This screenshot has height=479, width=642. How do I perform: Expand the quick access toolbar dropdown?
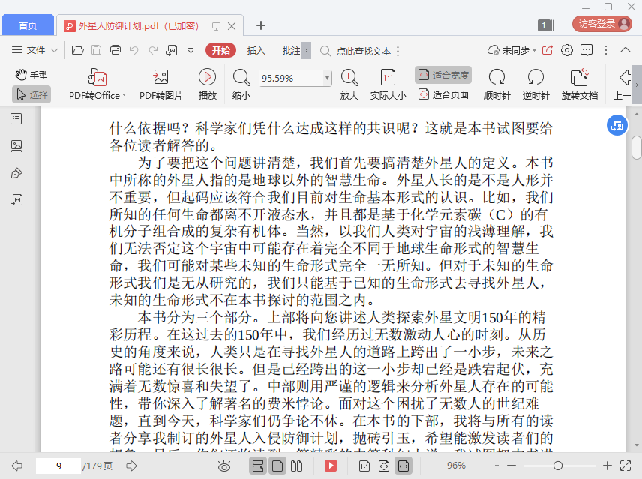[190, 51]
